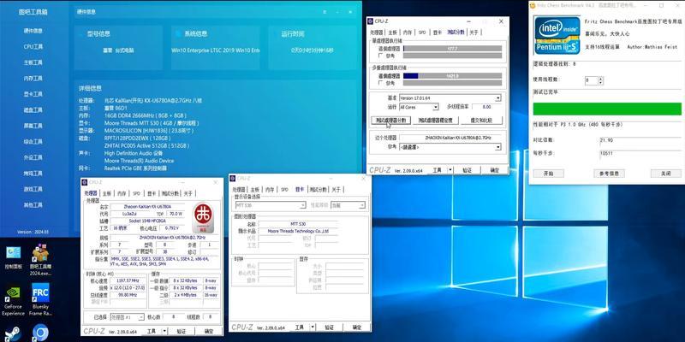Select 内存工具 in 图吧工具箱 sidebar

(33, 79)
